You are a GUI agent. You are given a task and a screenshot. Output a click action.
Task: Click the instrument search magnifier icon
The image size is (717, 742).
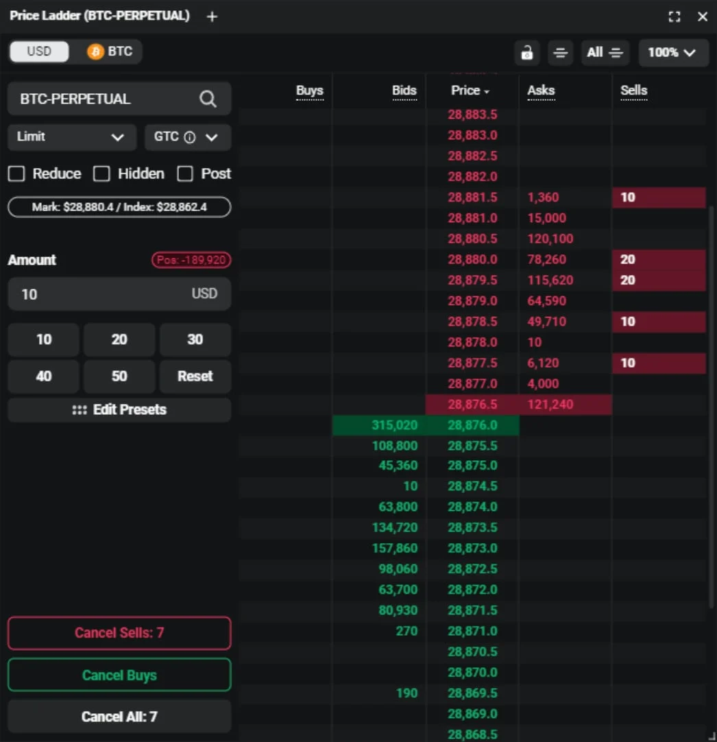coord(208,99)
